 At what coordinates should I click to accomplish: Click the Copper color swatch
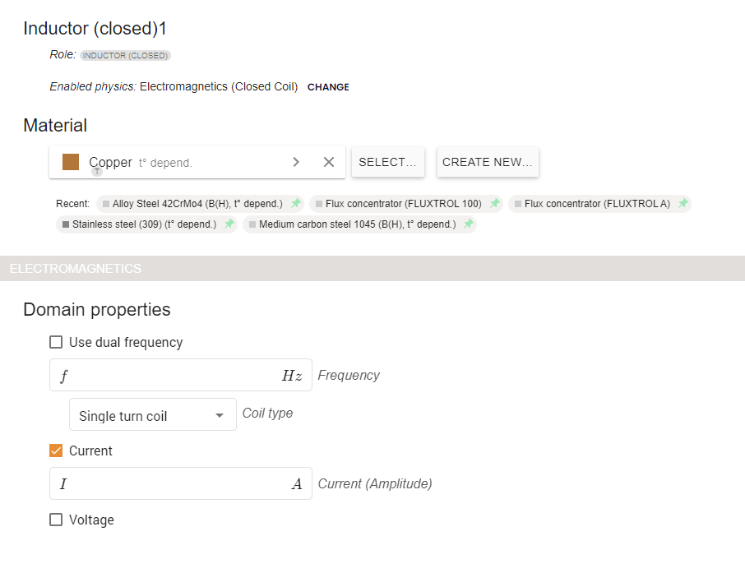[71, 162]
